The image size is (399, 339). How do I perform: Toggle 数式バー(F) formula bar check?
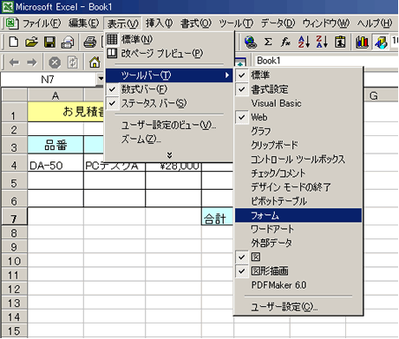[168, 89]
